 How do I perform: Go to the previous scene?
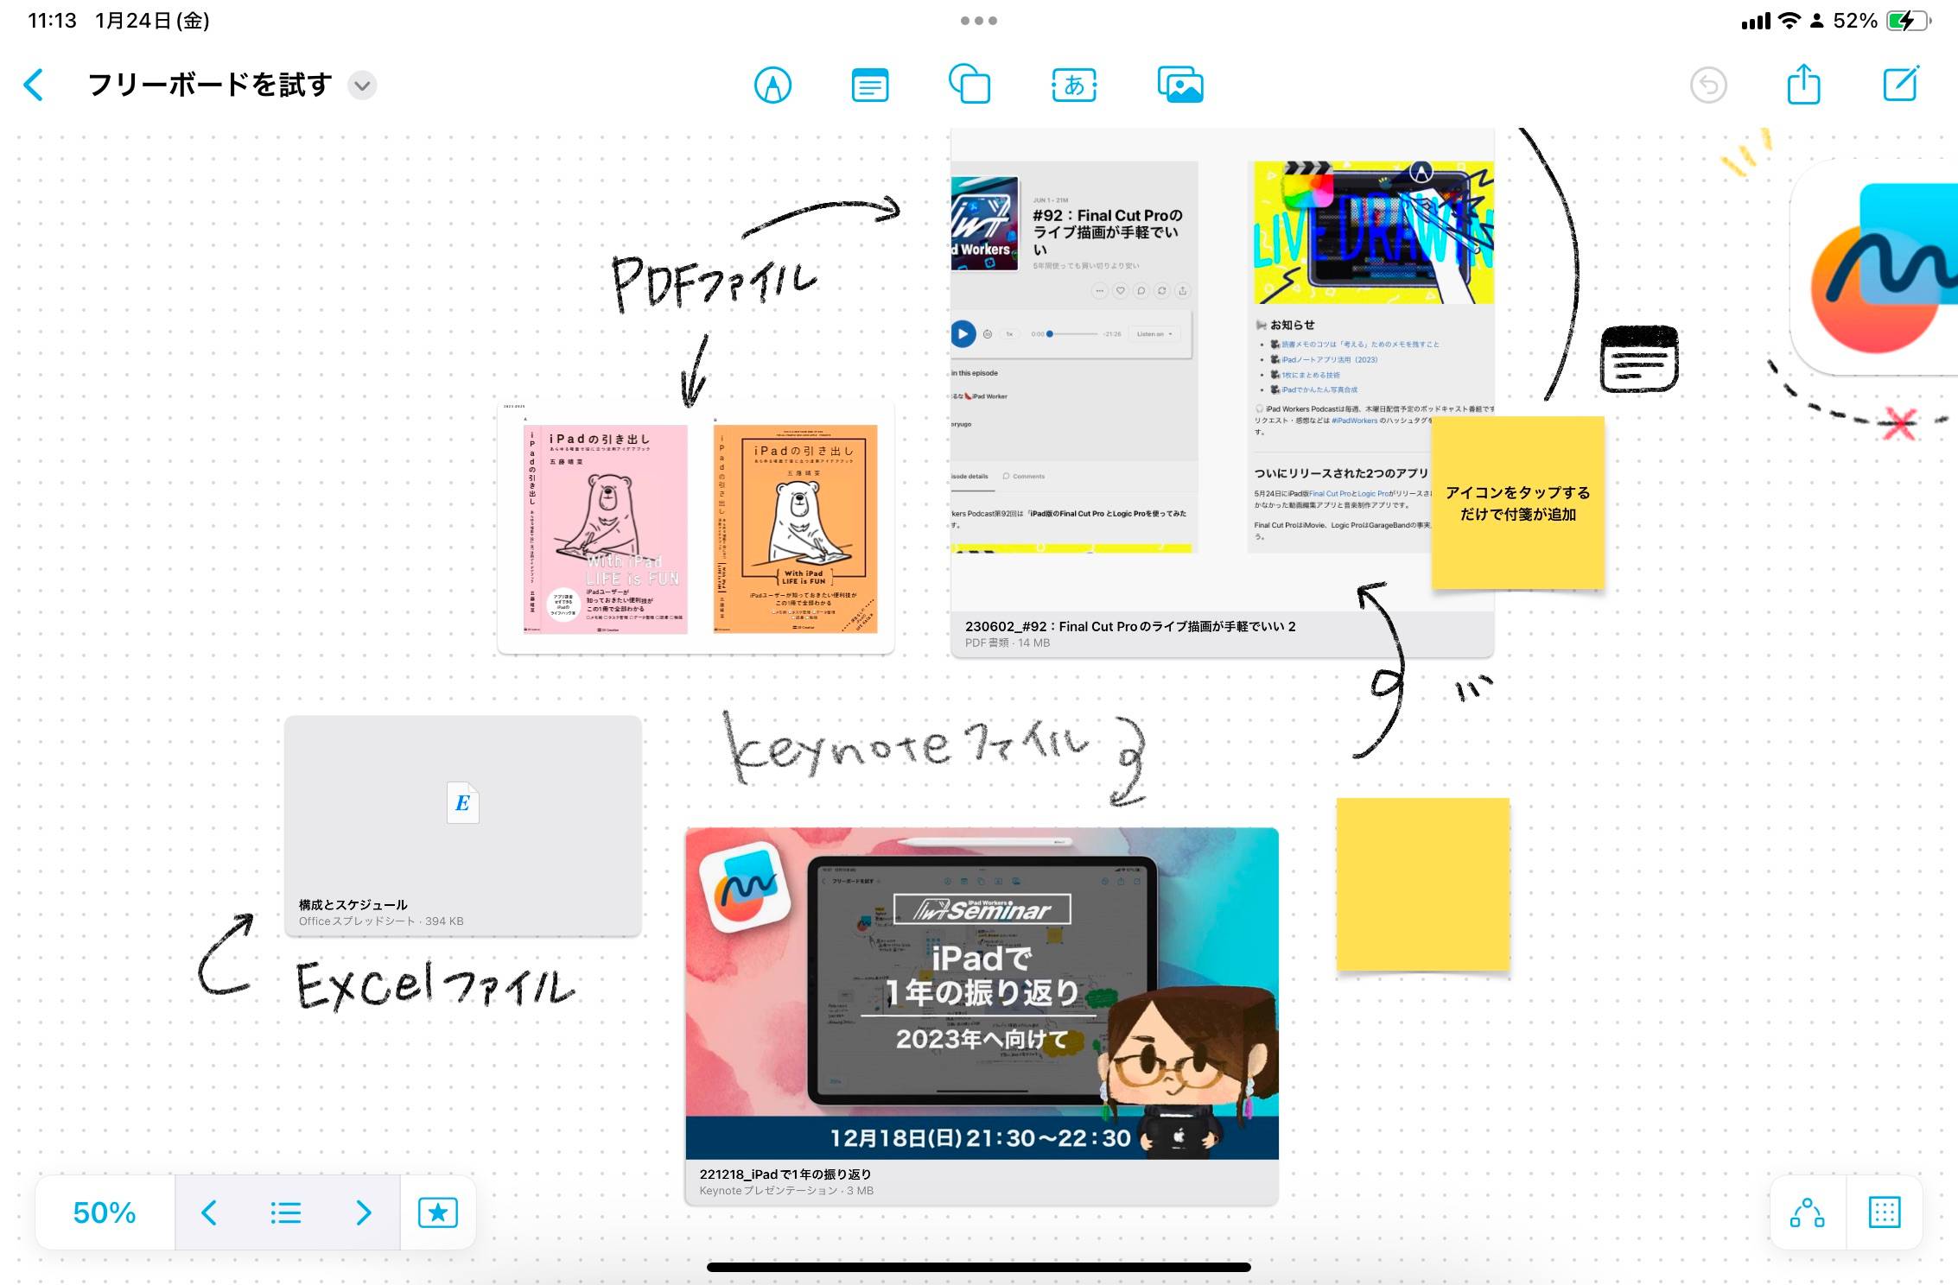[209, 1212]
